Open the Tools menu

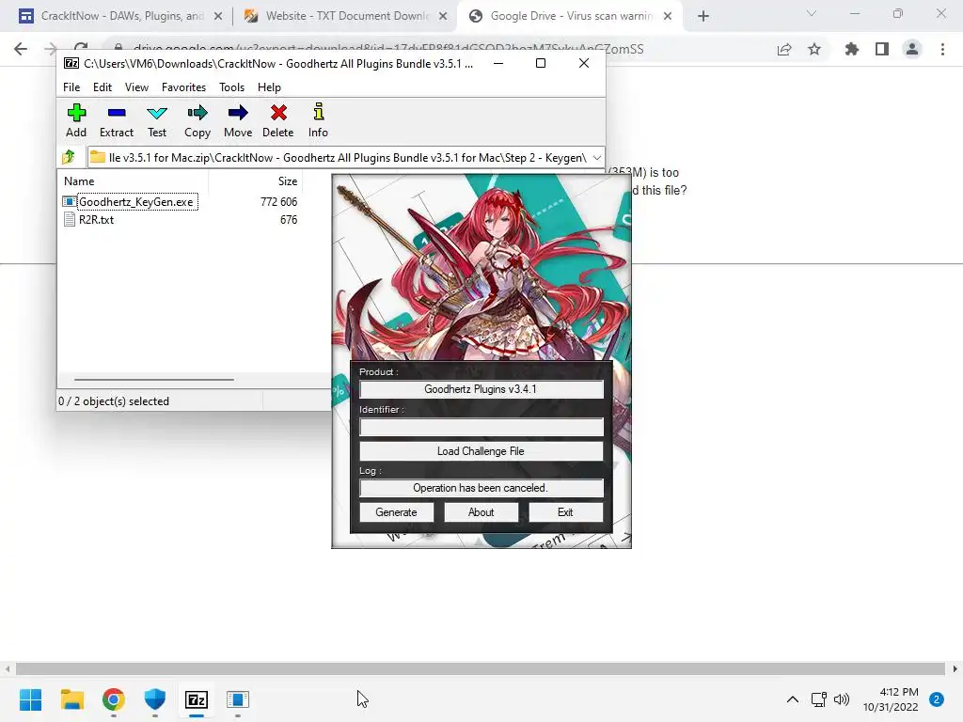[x=231, y=87]
